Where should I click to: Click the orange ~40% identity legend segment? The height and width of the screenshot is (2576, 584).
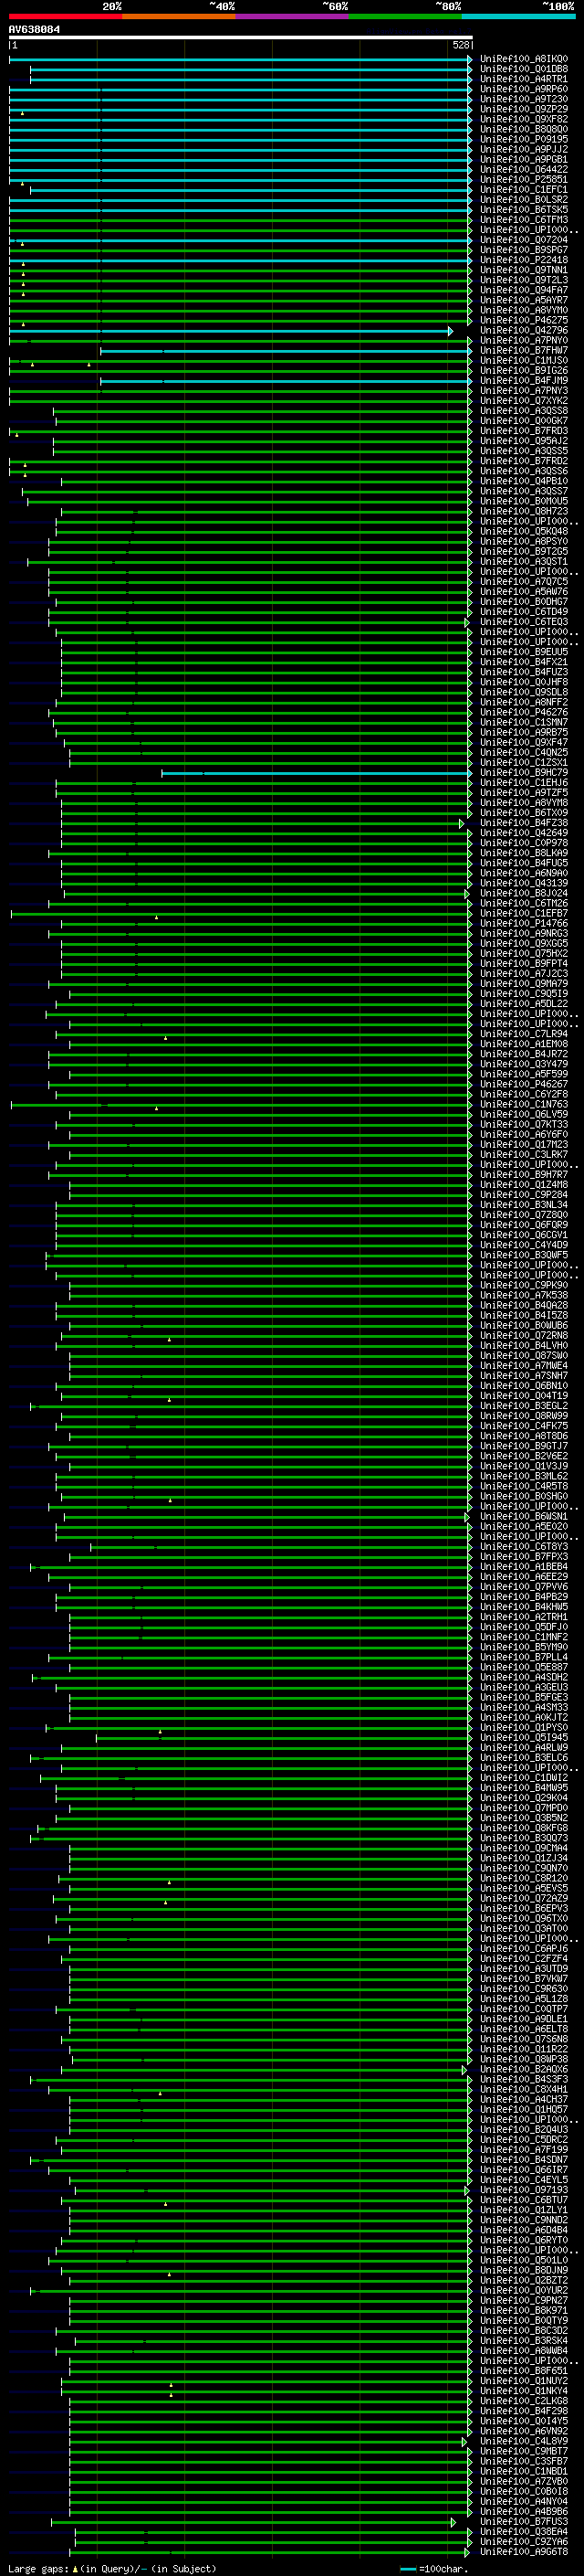click(179, 16)
